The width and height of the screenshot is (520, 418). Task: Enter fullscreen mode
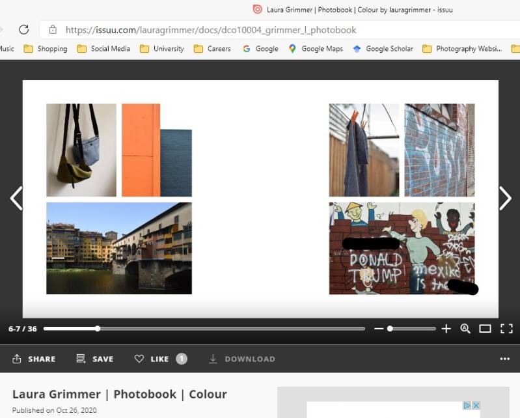click(506, 329)
